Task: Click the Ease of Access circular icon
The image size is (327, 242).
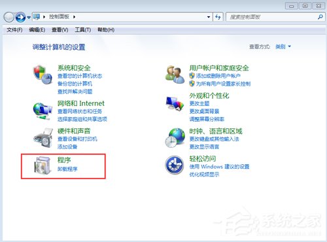Action: (175, 165)
